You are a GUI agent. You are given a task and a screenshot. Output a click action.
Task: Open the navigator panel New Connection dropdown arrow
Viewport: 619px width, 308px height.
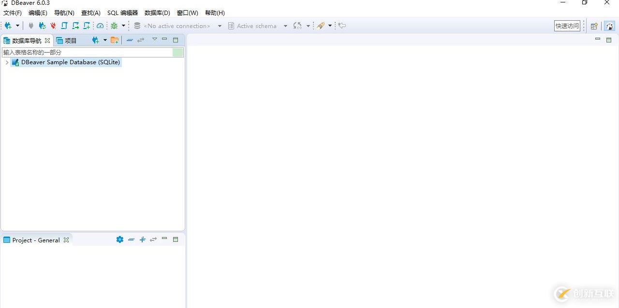(x=105, y=40)
